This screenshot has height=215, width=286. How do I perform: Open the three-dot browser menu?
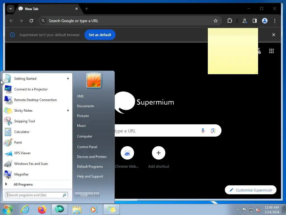click(275, 21)
